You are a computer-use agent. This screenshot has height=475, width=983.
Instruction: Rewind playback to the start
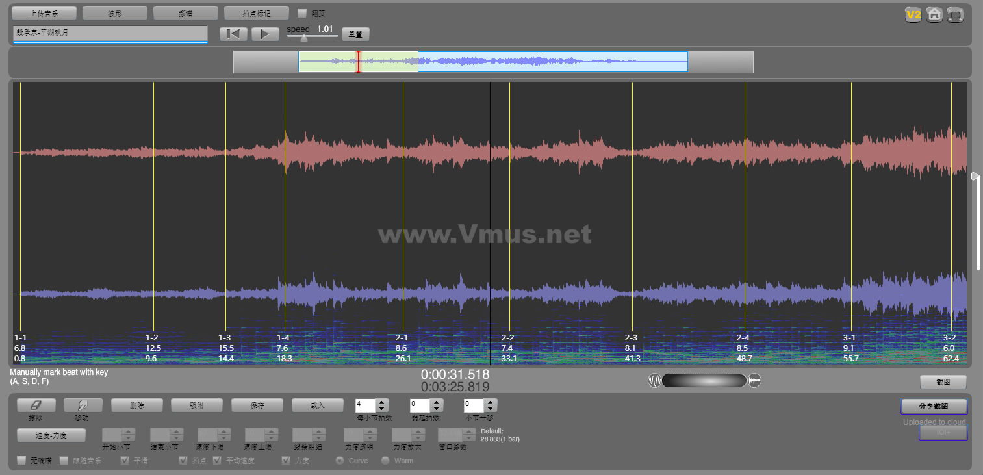[233, 34]
